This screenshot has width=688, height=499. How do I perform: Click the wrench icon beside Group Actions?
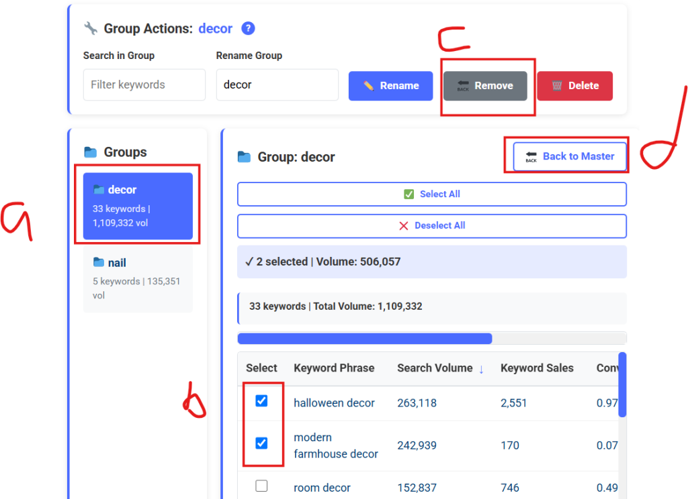point(91,28)
